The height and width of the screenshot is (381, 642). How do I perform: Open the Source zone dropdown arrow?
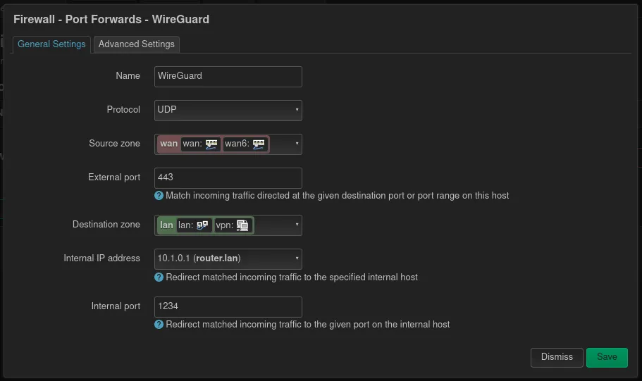click(x=297, y=144)
